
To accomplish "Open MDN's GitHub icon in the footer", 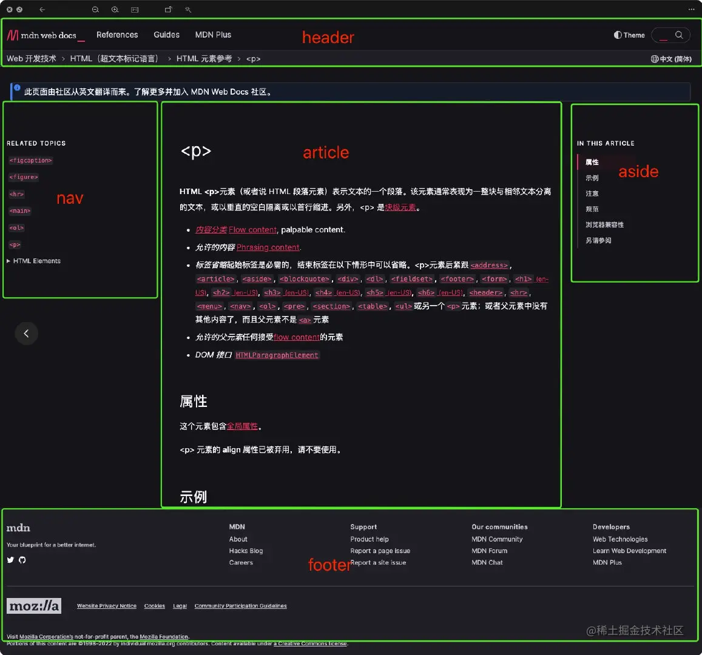I will tap(22, 560).
